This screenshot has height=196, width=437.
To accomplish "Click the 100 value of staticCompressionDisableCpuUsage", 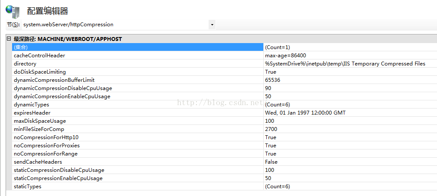I will (269, 170).
